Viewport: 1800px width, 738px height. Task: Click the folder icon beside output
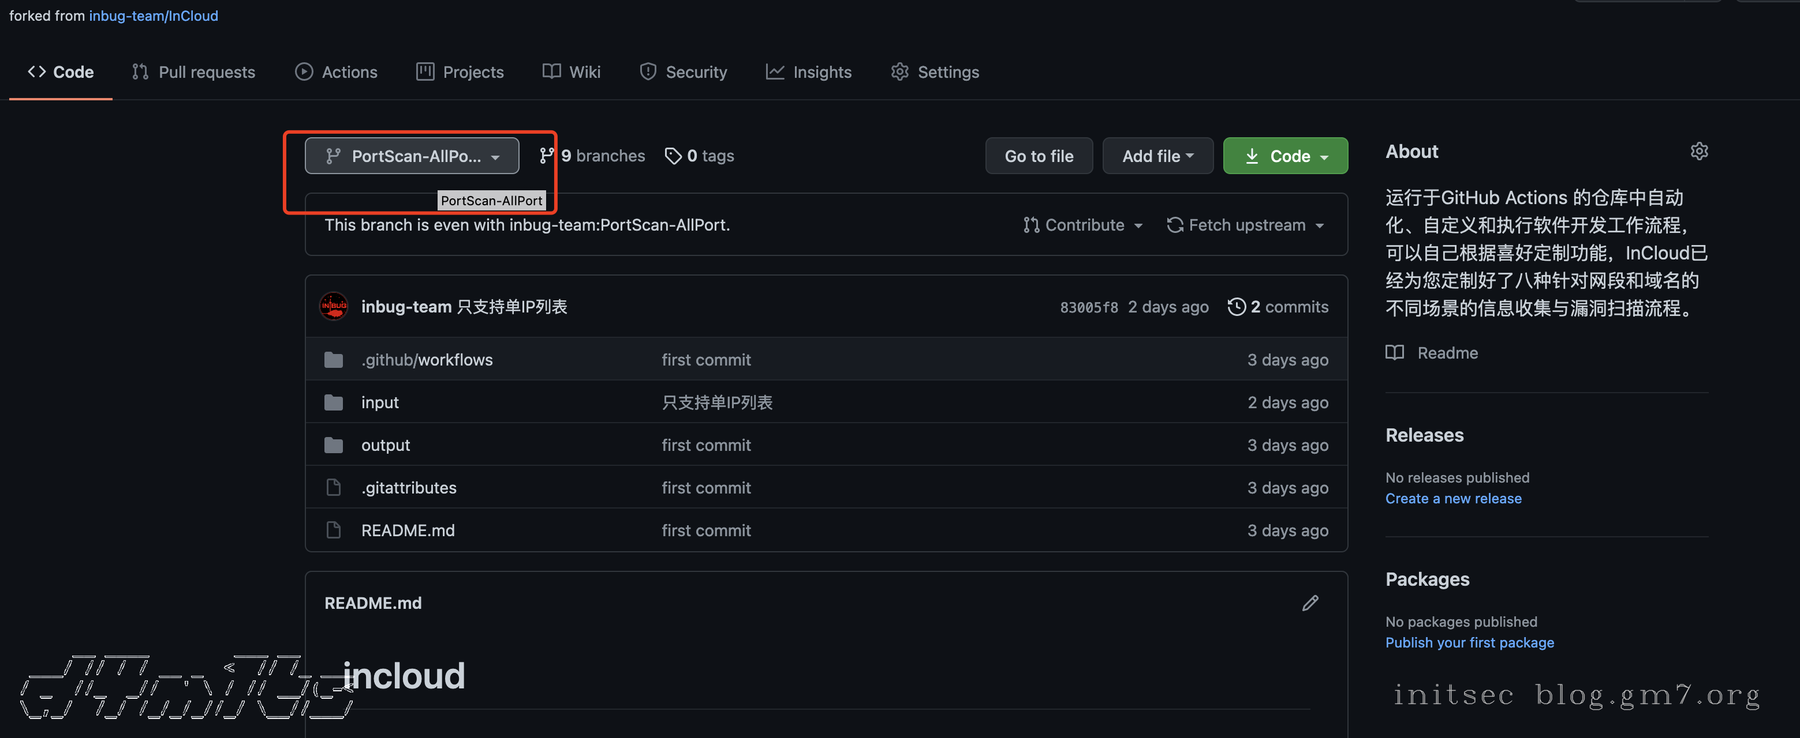point(334,445)
